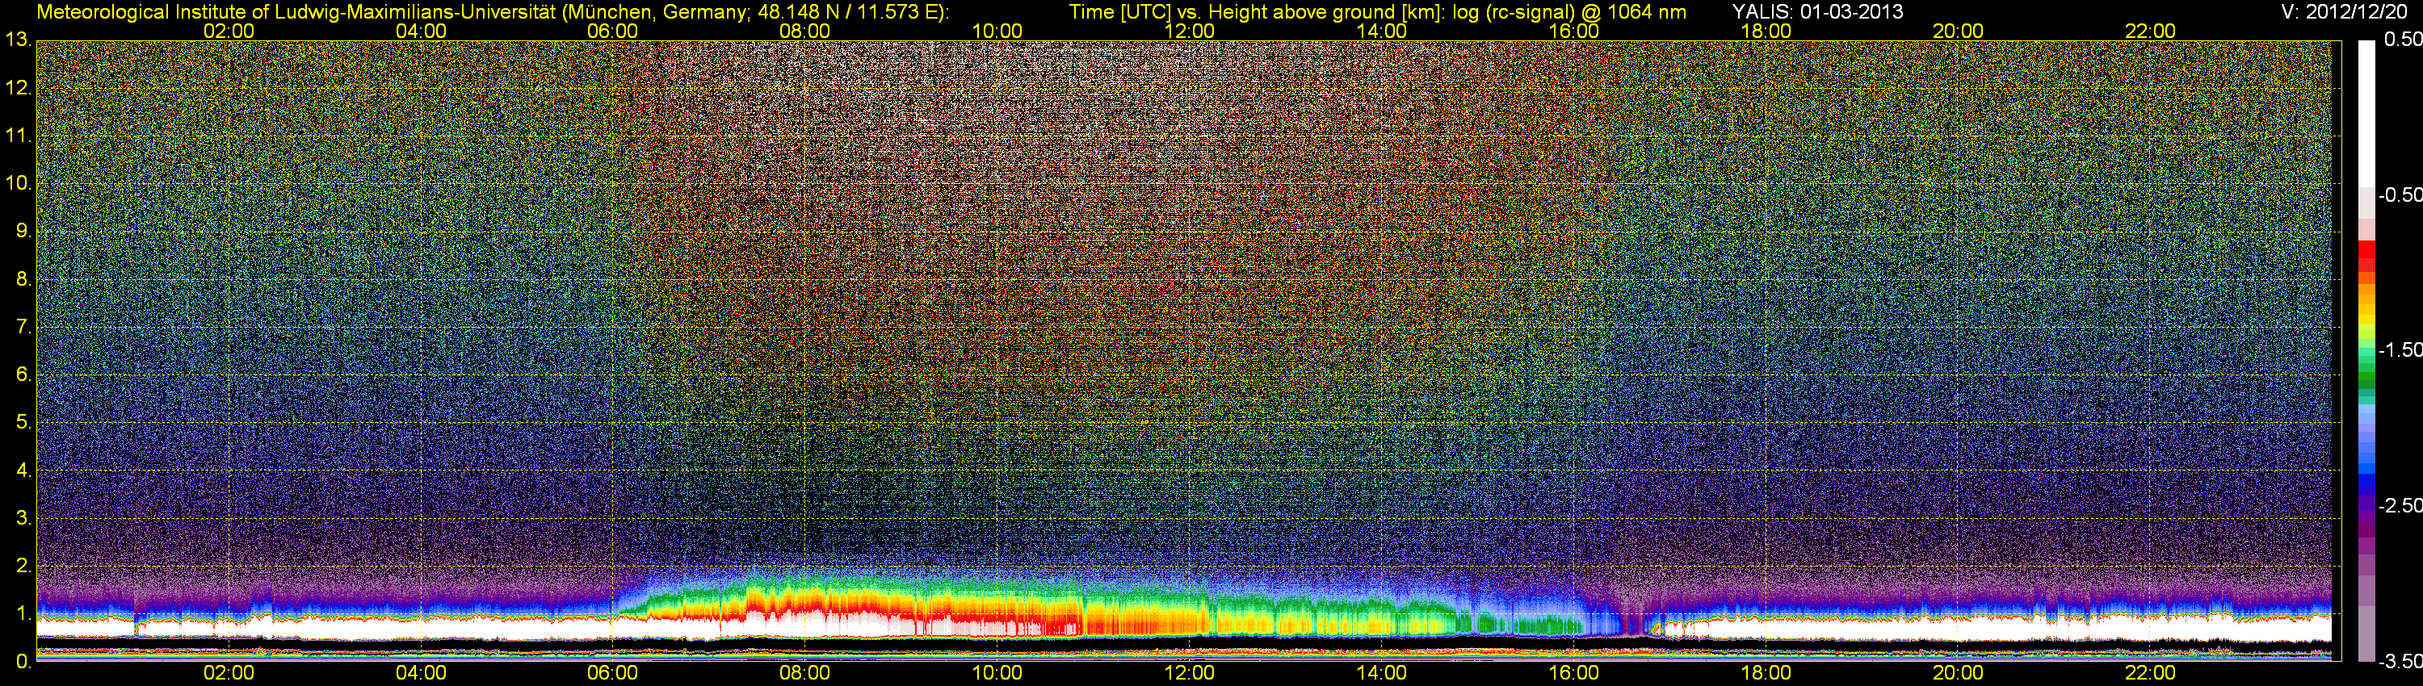Click the height axis label 6
The height and width of the screenshot is (686, 2423).
[23, 375]
